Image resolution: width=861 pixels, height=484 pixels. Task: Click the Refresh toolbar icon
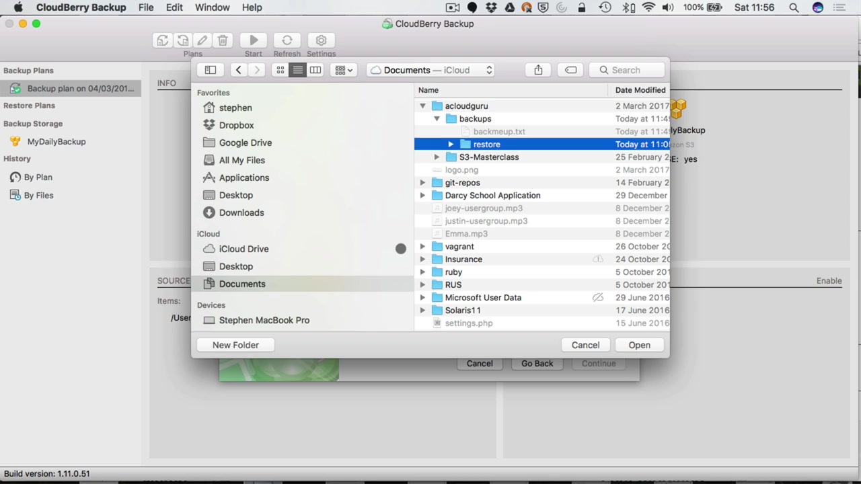[x=287, y=41]
